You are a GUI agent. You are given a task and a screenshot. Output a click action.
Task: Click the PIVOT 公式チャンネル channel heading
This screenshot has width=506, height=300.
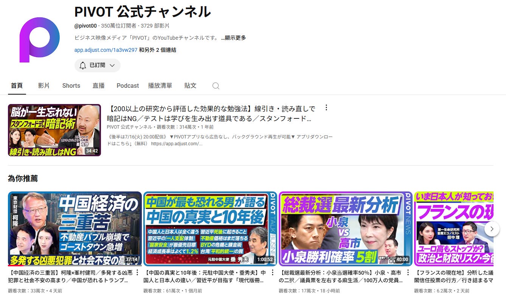coord(143,12)
